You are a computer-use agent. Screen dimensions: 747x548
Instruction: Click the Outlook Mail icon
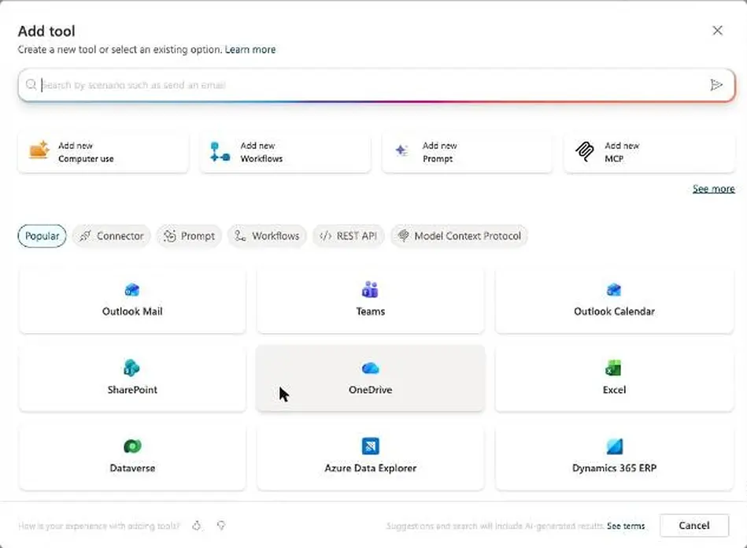click(132, 289)
